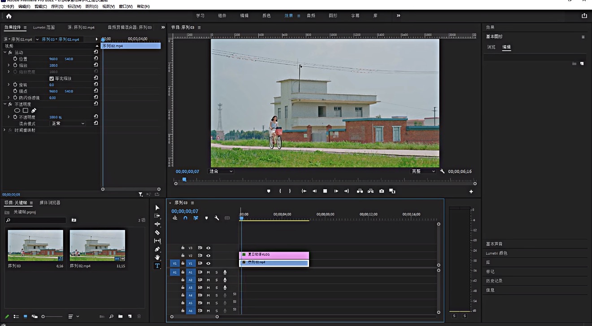The height and width of the screenshot is (326, 592).
Task: Switch to the Color workspace
Action: [266, 16]
